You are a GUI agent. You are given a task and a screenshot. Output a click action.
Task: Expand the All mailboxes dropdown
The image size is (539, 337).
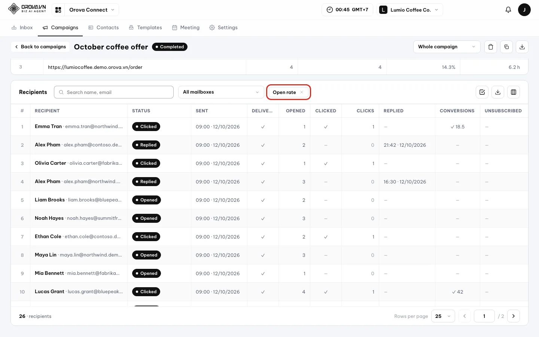(221, 92)
